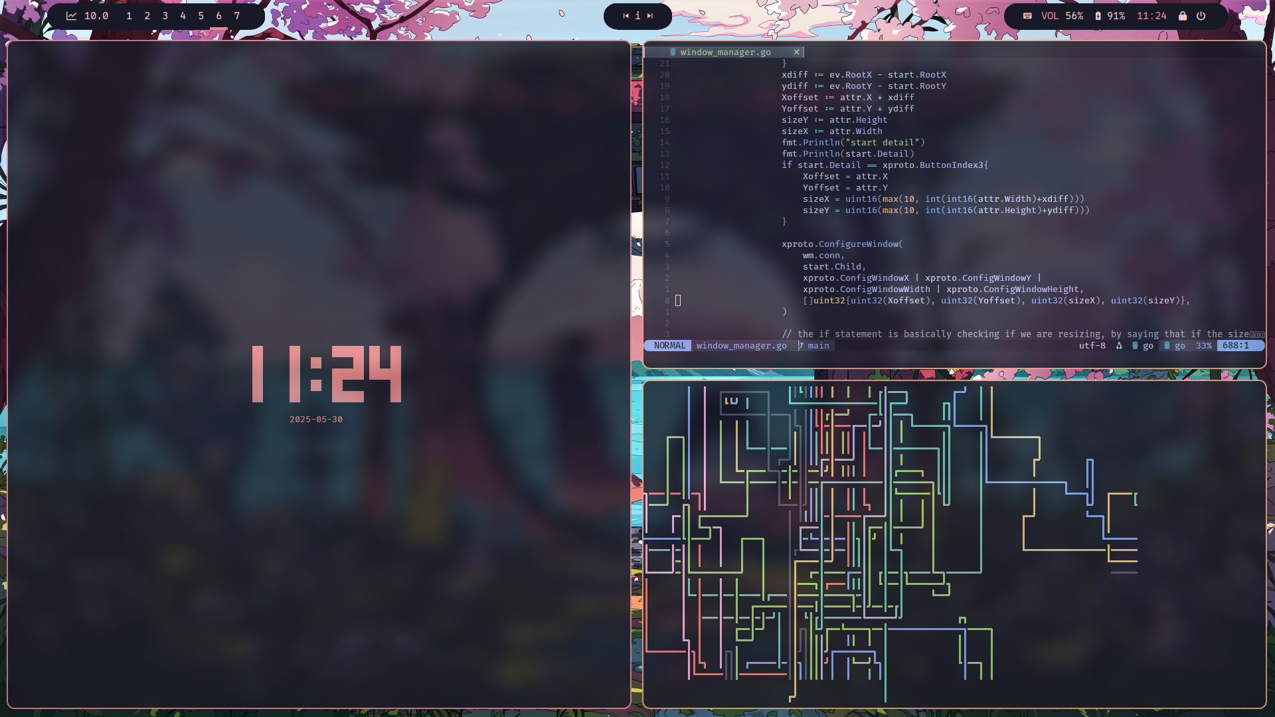Close the window_manager.go editor tab
Screen dimensions: 1275x717
click(x=796, y=52)
